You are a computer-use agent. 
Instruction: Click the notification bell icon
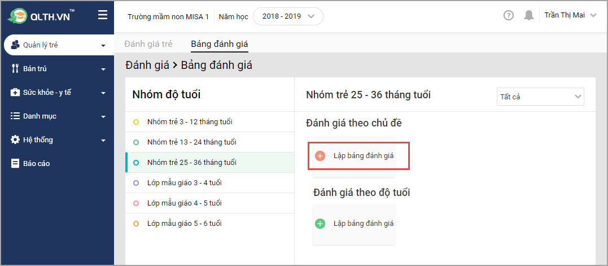(528, 16)
